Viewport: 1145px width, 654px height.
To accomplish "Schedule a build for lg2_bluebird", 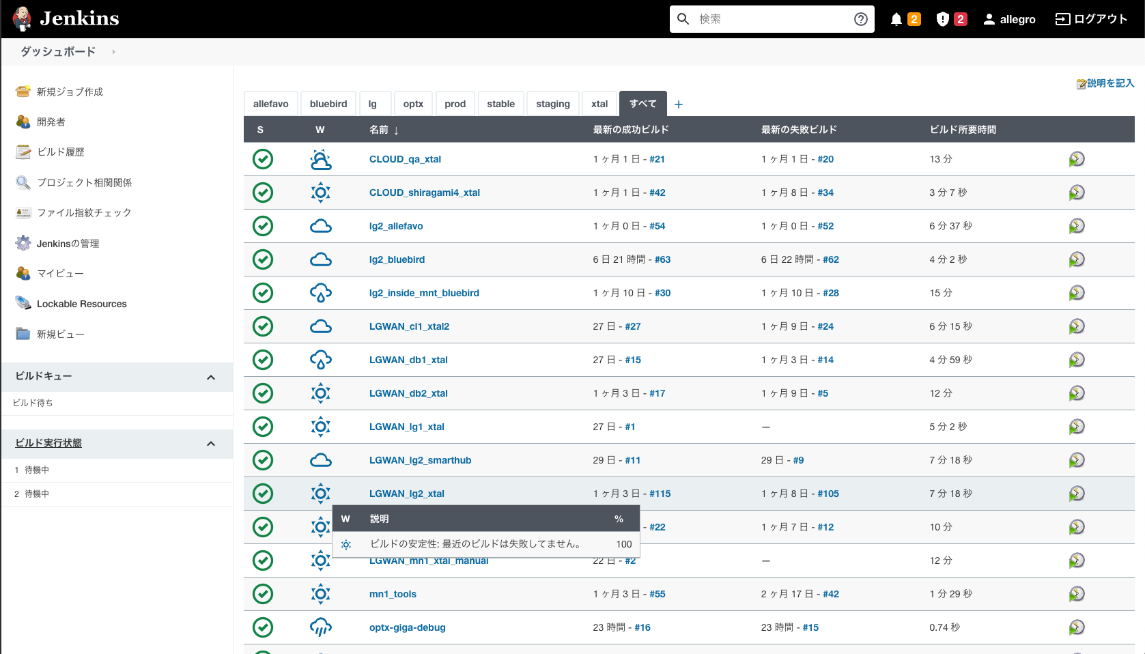I will coord(1077,259).
